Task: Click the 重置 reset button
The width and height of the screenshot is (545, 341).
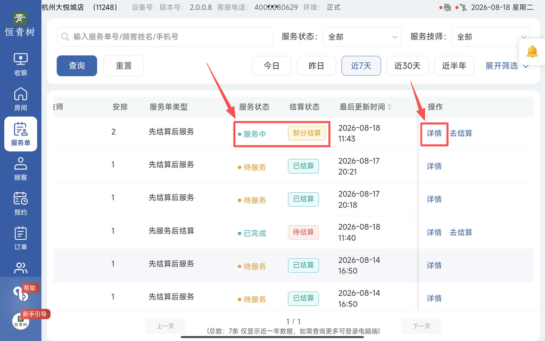Action: [x=123, y=66]
